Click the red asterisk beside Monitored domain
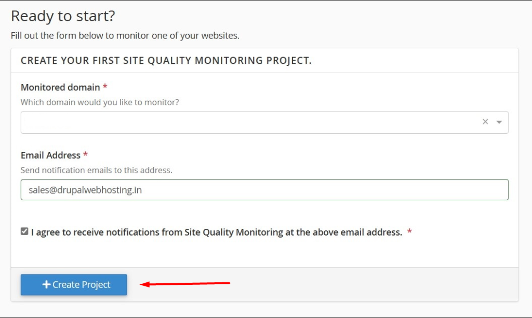 click(105, 87)
